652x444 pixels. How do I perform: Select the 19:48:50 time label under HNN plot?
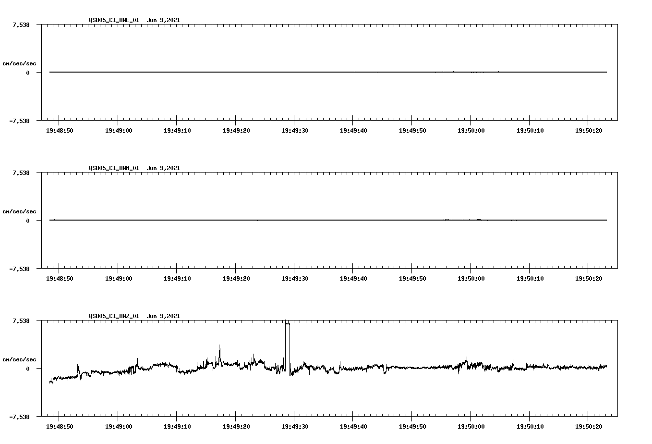coord(60,279)
